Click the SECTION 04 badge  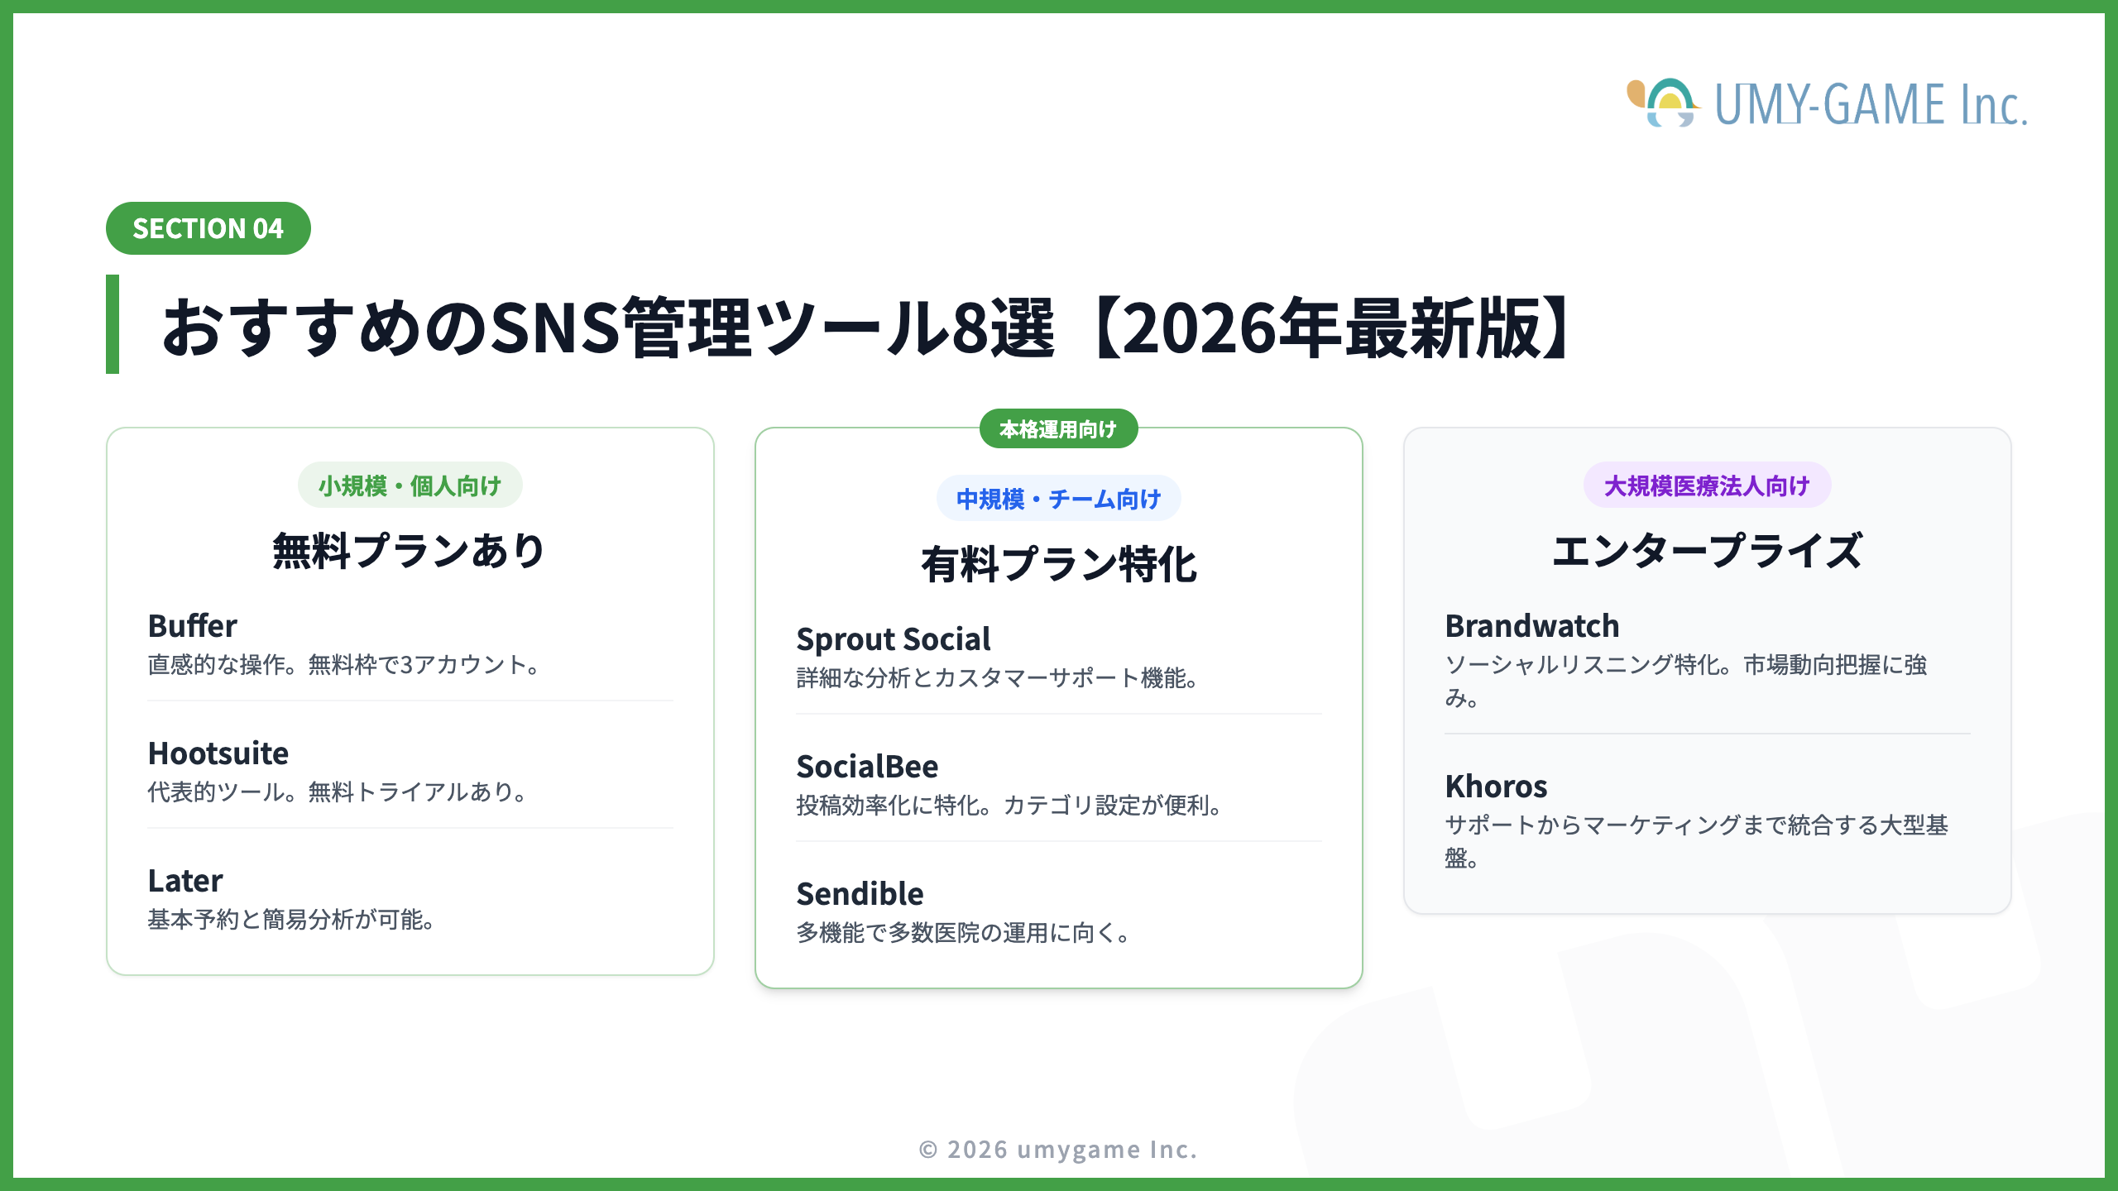click(x=208, y=228)
